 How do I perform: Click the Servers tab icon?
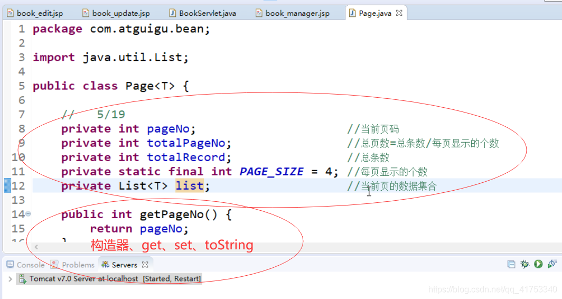(x=106, y=265)
